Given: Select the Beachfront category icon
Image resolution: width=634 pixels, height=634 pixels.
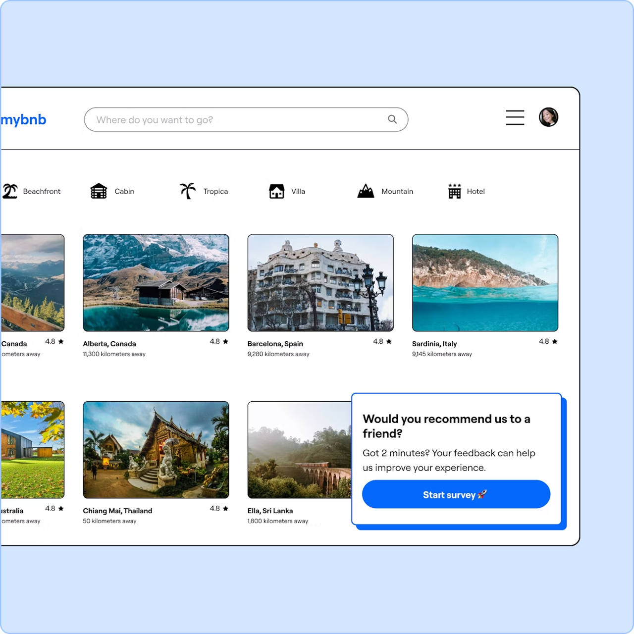Looking at the screenshot, I should [x=10, y=191].
